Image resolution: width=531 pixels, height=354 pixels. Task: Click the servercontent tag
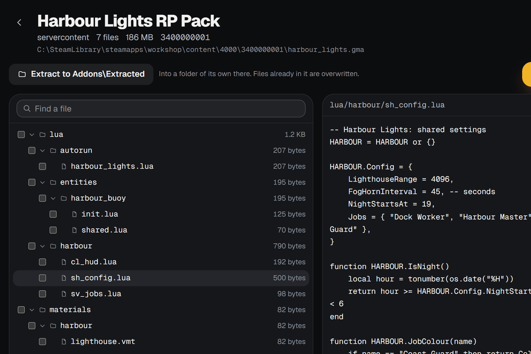(x=63, y=38)
